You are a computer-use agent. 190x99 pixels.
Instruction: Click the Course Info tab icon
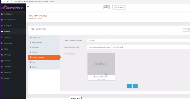30,38
